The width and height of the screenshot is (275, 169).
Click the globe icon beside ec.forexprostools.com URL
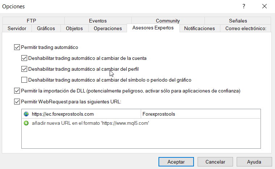click(26, 114)
